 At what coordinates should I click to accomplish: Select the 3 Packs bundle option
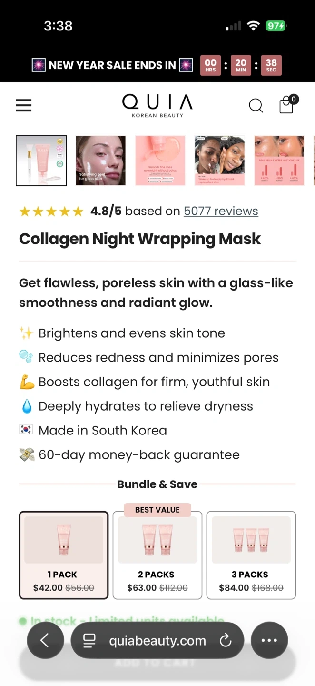pyautogui.click(x=251, y=555)
